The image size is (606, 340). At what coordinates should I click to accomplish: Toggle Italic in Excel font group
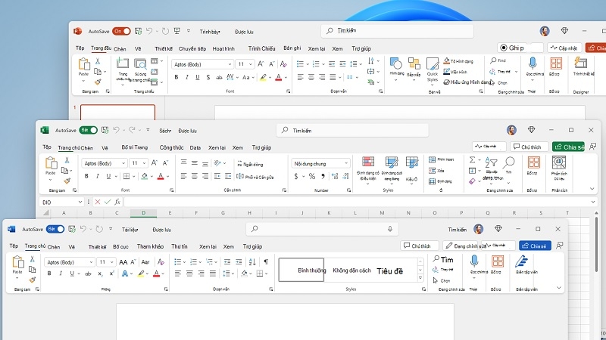click(98, 176)
